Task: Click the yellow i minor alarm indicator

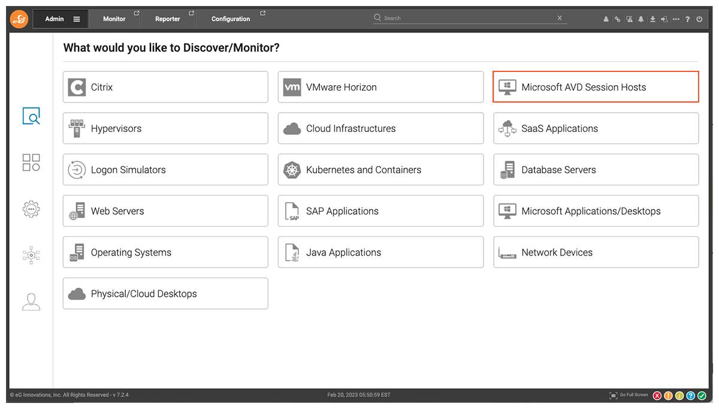Action: 679,396
